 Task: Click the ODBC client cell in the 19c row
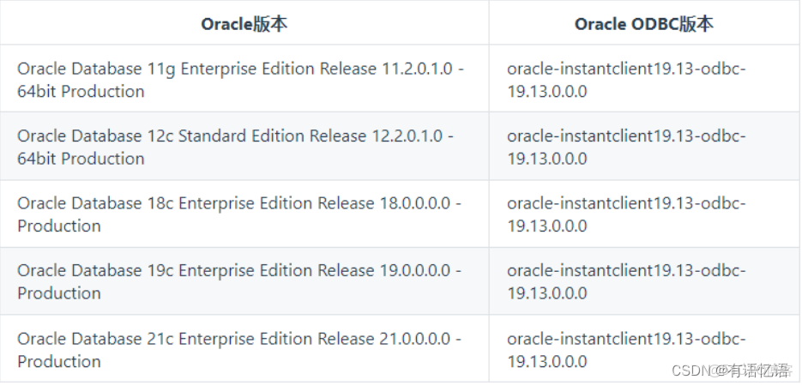pyautogui.click(x=626, y=281)
